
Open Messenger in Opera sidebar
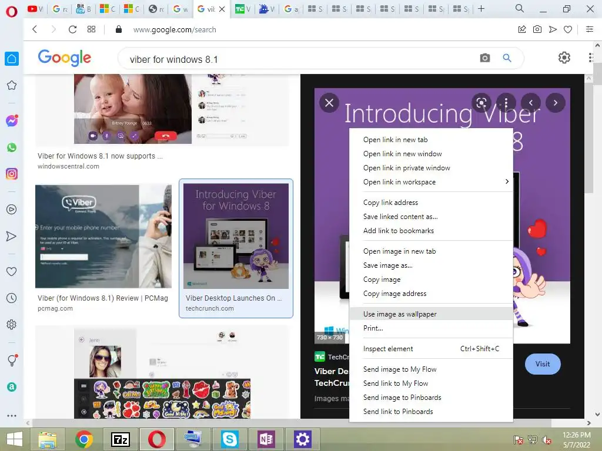[x=12, y=121]
